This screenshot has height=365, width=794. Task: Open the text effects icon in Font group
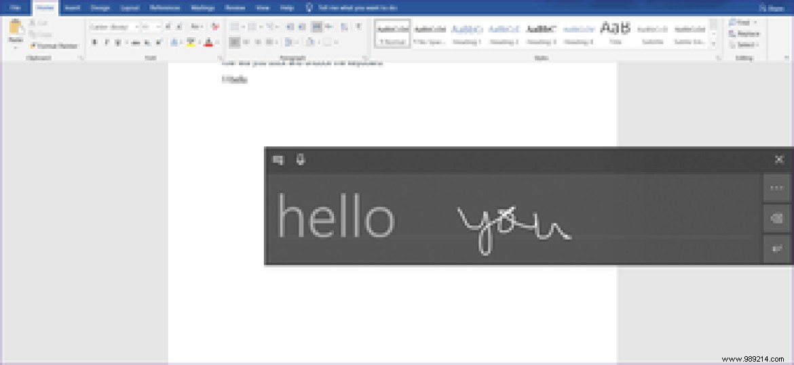[x=174, y=43]
